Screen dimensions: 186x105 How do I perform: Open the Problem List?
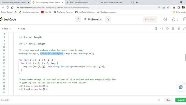(93, 20)
